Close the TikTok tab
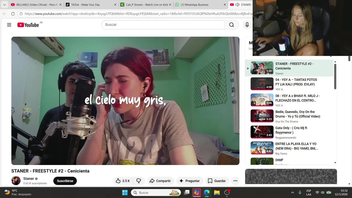This screenshot has height=198, width=352. click(115, 5)
